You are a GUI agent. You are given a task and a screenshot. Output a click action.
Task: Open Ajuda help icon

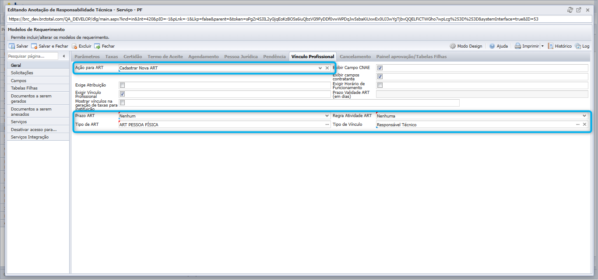click(x=492, y=46)
